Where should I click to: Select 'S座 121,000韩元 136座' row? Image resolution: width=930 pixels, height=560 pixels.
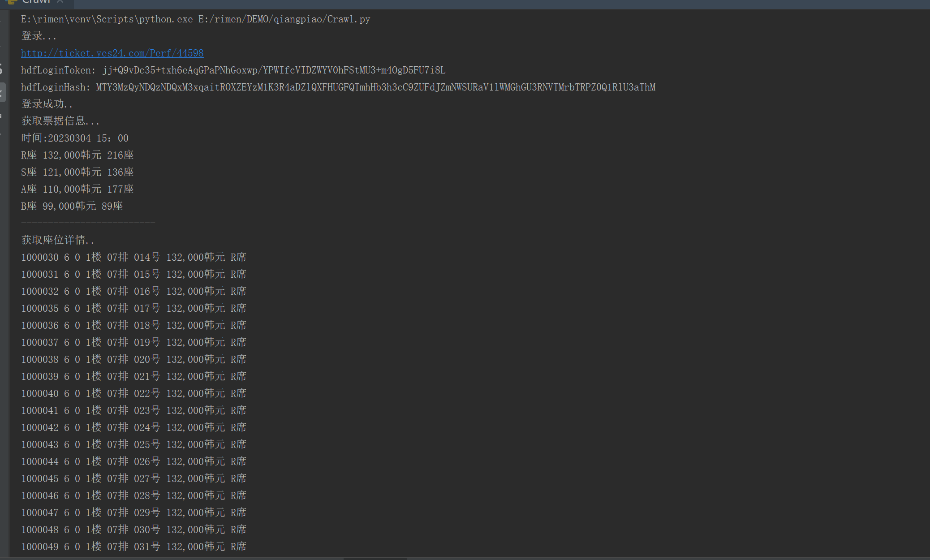pos(77,172)
